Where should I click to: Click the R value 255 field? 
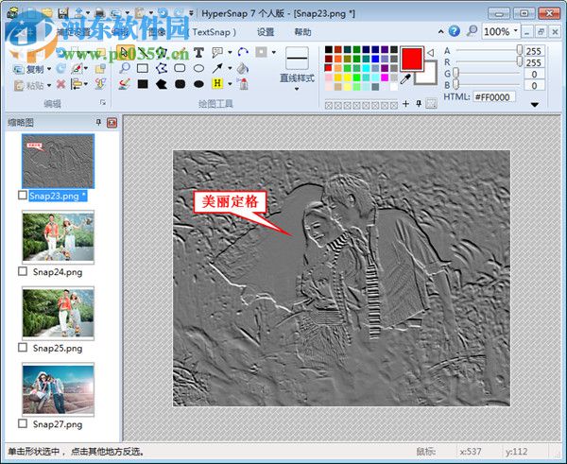(533, 62)
